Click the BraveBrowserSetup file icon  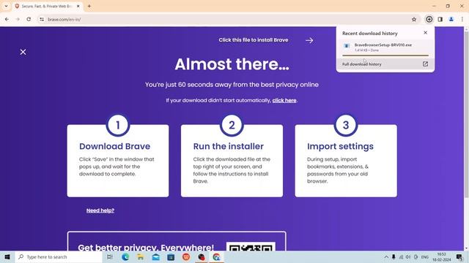tap(347, 46)
